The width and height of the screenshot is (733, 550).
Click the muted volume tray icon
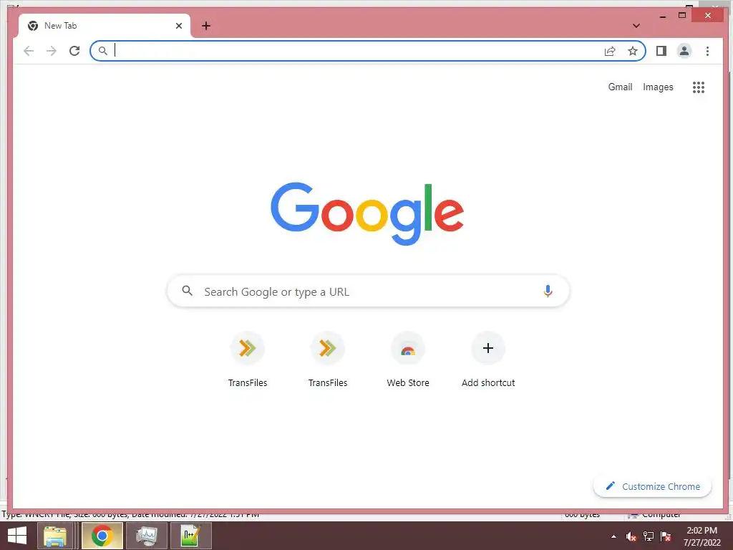[x=631, y=536]
